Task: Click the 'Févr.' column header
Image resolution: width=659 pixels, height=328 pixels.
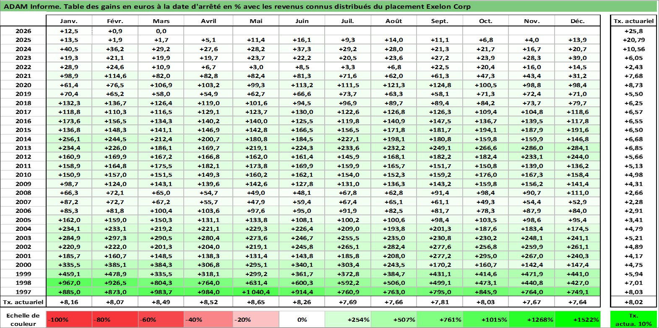Action: click(x=115, y=21)
